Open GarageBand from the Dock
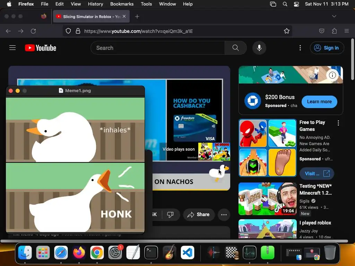The width and height of the screenshot is (355, 266). point(169,252)
